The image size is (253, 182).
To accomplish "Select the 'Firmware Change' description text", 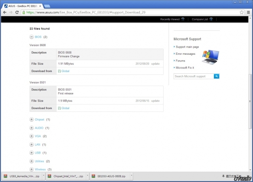I will (x=69, y=56).
